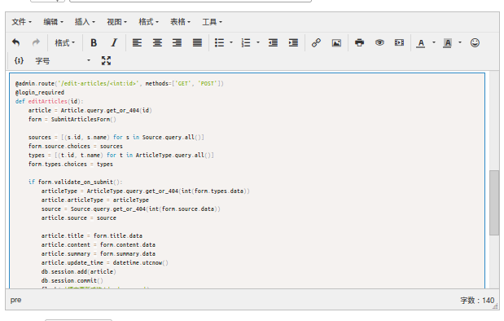
Task: Click the undo arrow icon
Action: pyautogui.click(x=15, y=42)
